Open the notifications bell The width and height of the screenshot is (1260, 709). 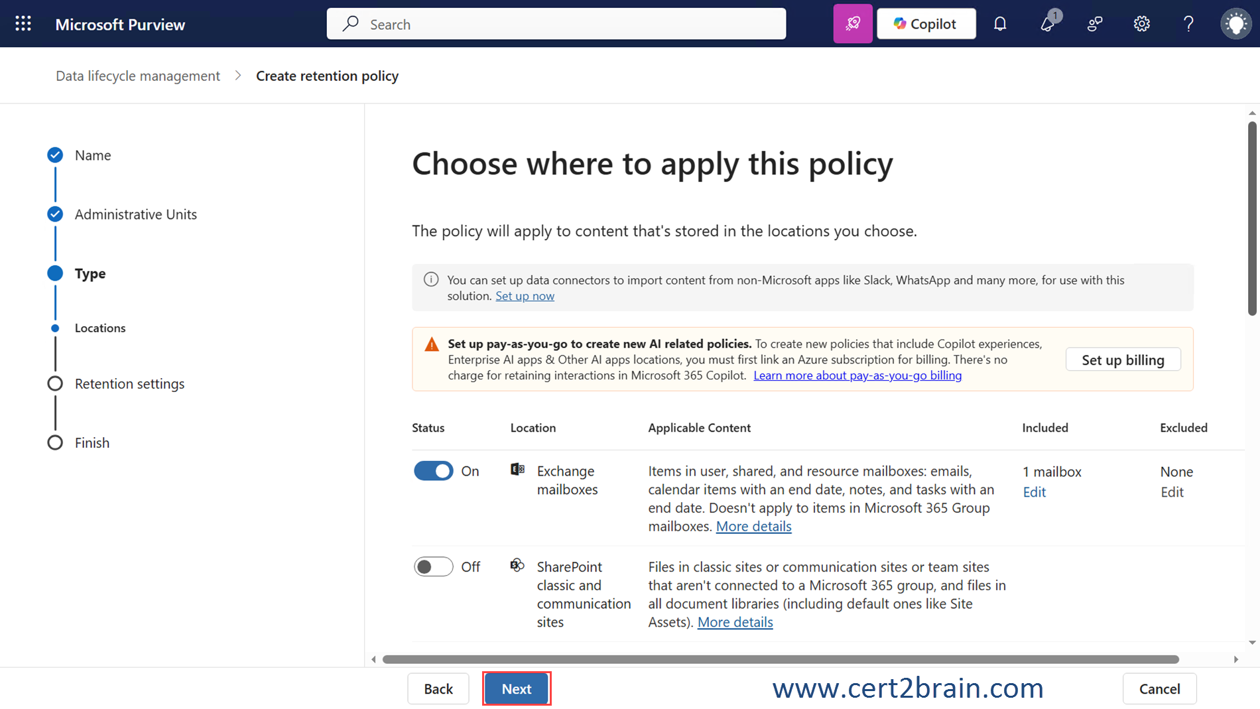coord(1000,24)
